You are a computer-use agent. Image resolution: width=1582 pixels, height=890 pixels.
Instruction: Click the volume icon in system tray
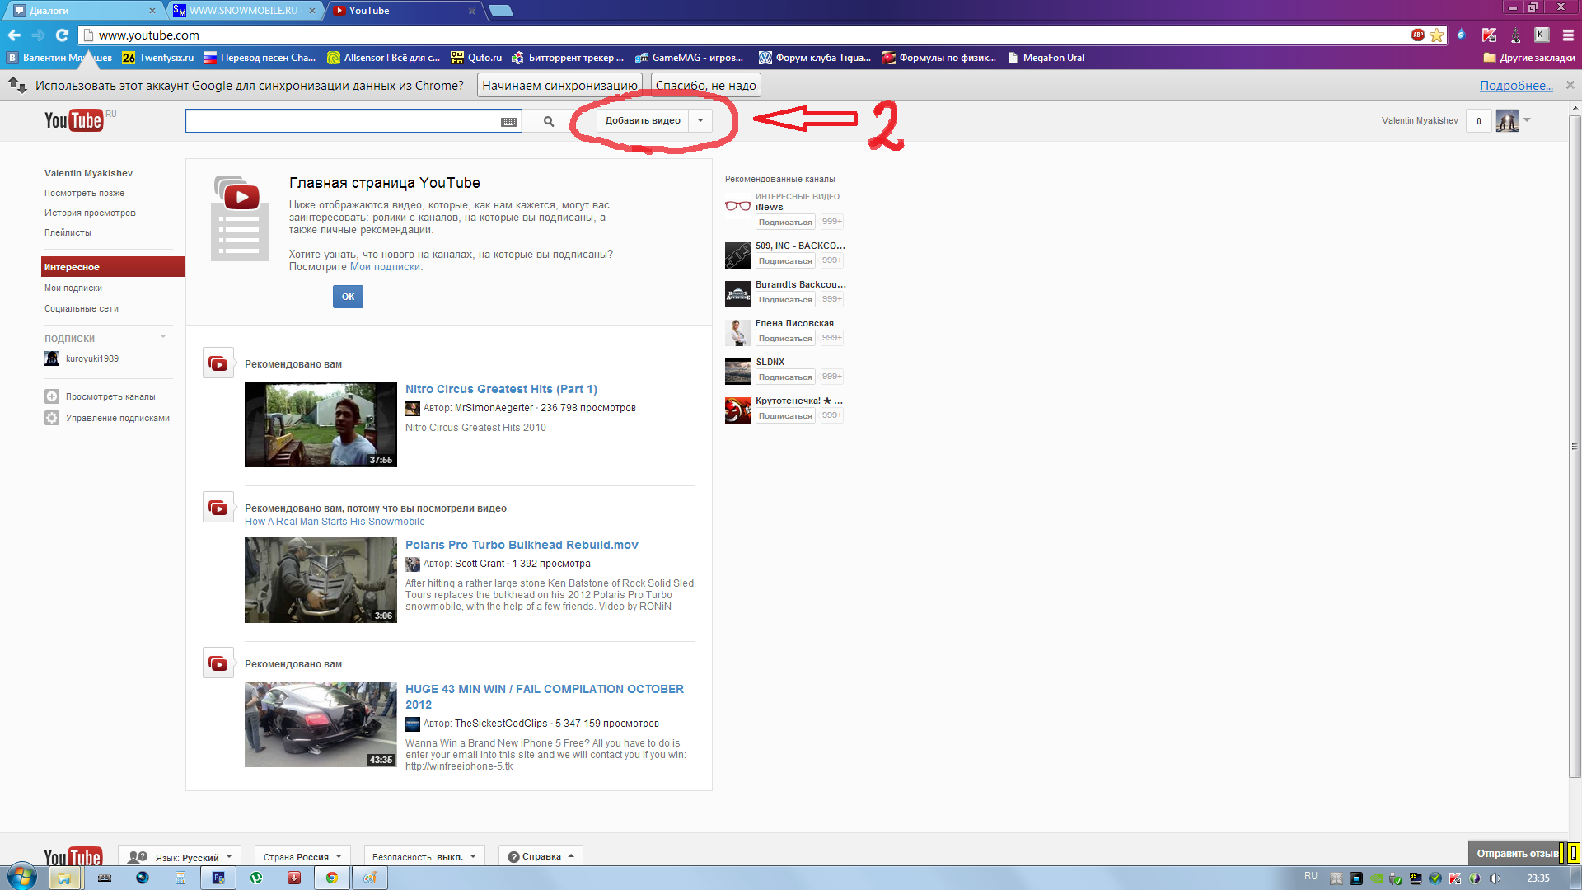point(1495,878)
